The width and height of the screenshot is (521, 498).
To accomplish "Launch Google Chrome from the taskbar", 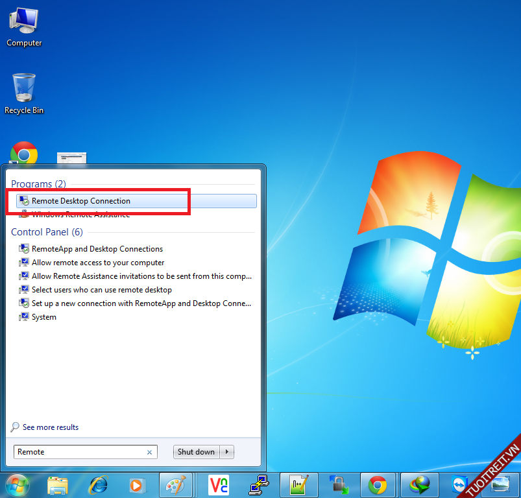I will [x=378, y=485].
